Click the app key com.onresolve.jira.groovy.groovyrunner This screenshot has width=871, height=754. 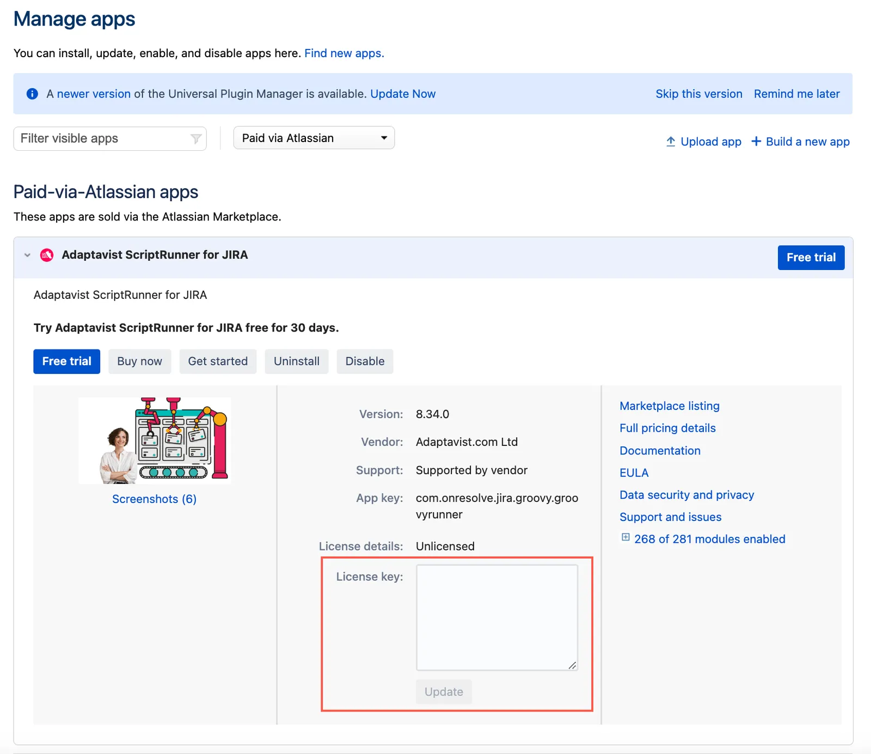(x=497, y=506)
